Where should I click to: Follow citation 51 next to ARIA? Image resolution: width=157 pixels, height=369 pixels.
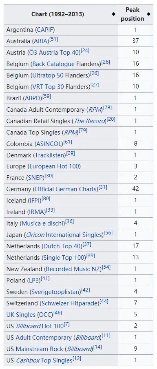[54, 39]
